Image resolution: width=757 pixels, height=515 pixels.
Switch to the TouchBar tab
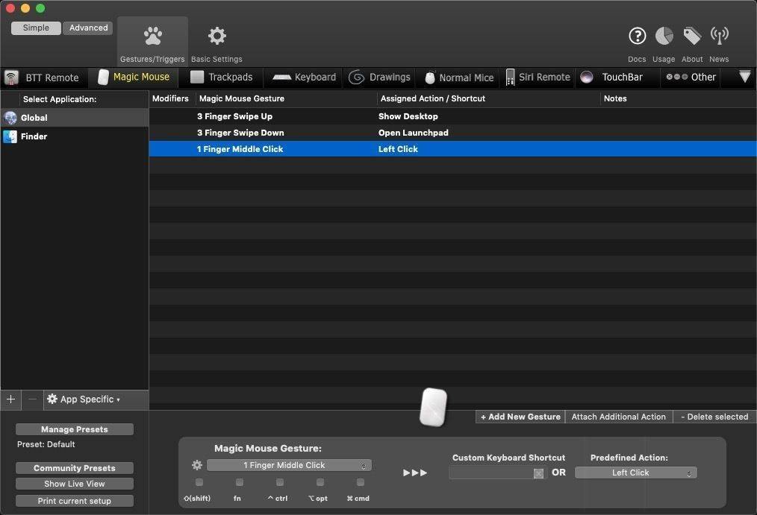click(612, 77)
